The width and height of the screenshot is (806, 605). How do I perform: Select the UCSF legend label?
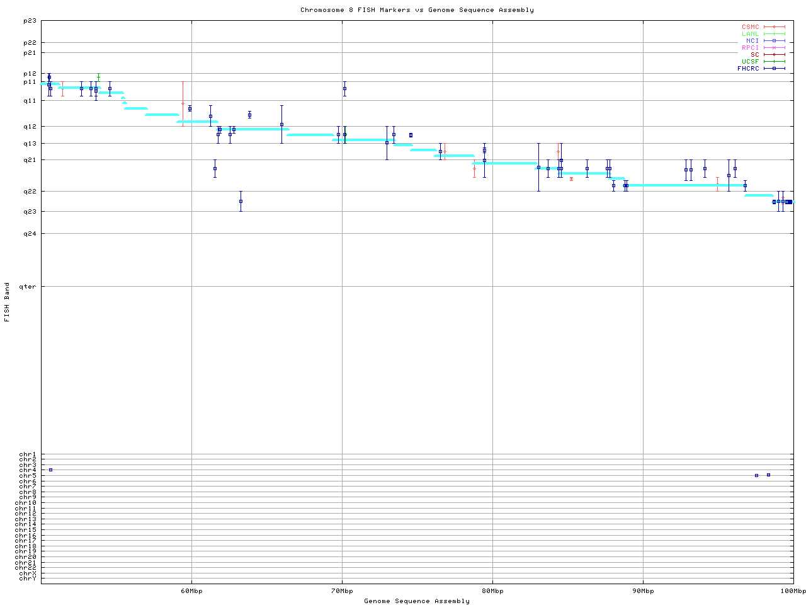[750, 61]
